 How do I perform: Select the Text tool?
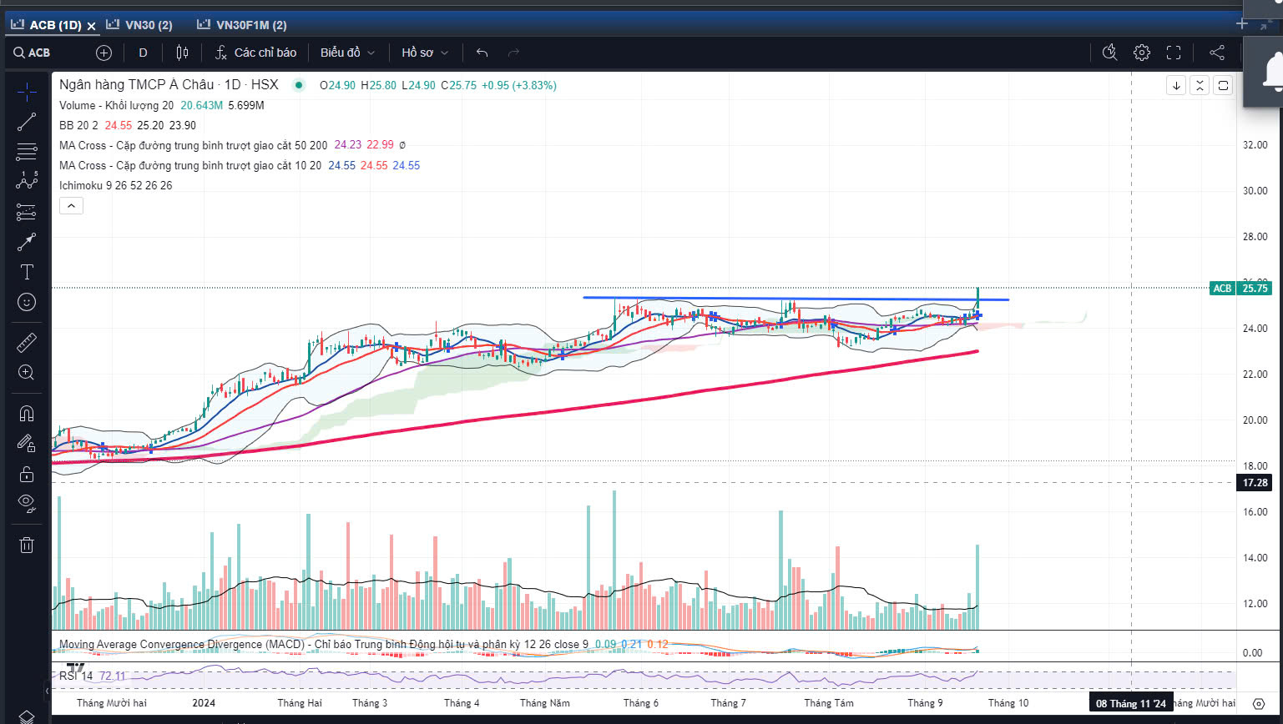coord(27,272)
